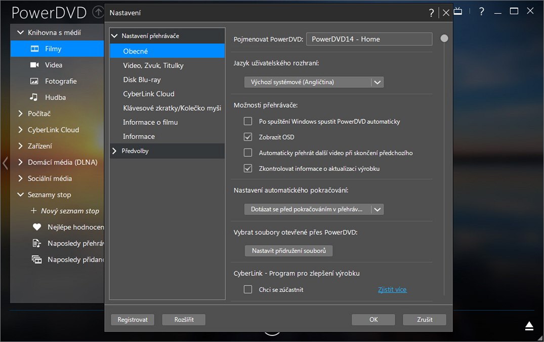
Task: Uncheck the Zobrazit OSD checkbox
Action: pos(248,137)
